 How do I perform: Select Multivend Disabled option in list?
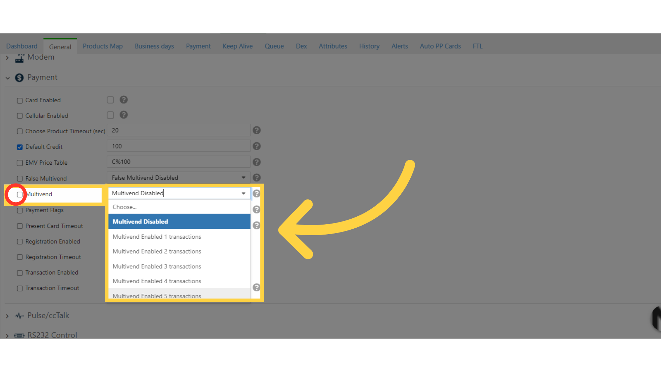(179, 221)
